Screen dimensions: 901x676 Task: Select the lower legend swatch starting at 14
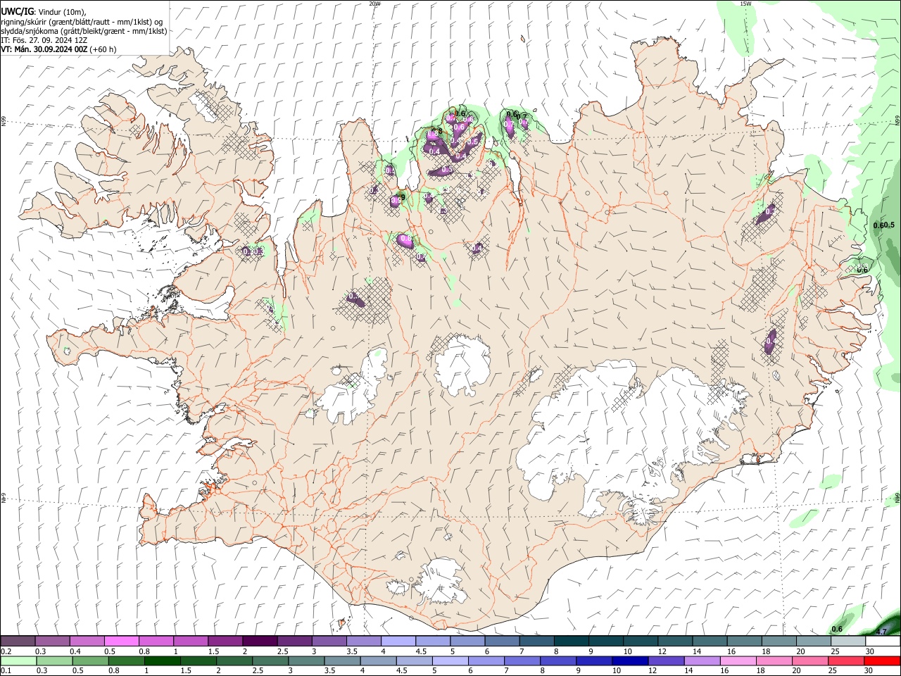(701, 661)
